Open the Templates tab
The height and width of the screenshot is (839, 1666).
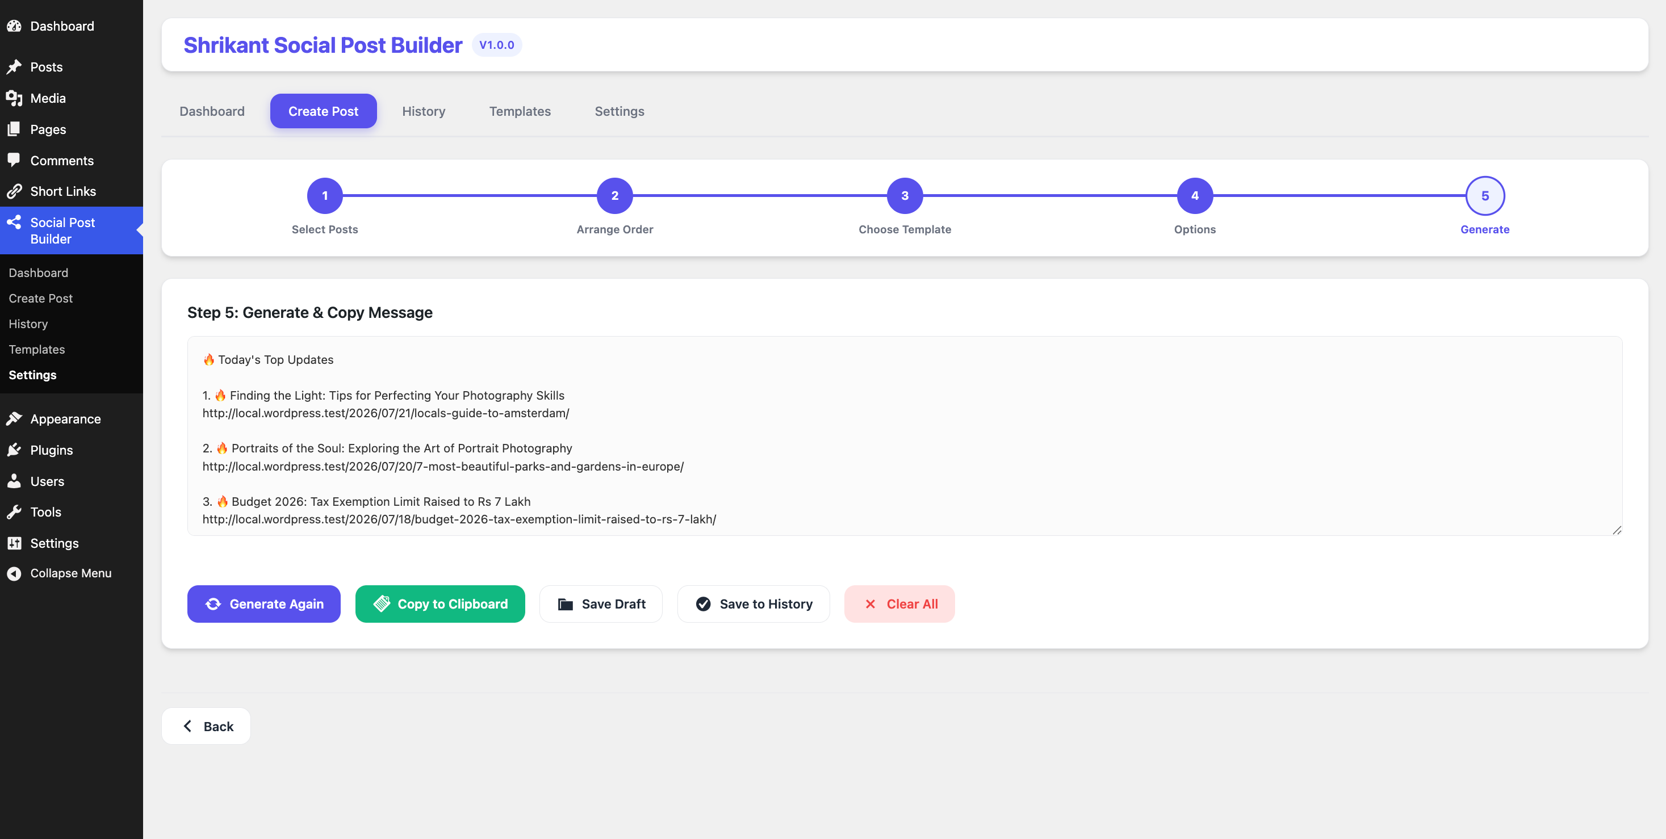(x=520, y=111)
